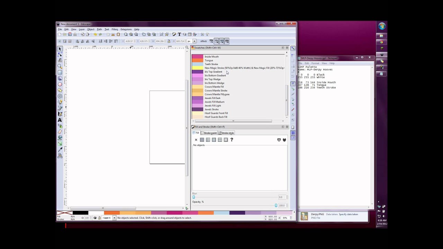443x249 pixels.
Task: Click the Windows Start orb
Action: tap(382, 26)
